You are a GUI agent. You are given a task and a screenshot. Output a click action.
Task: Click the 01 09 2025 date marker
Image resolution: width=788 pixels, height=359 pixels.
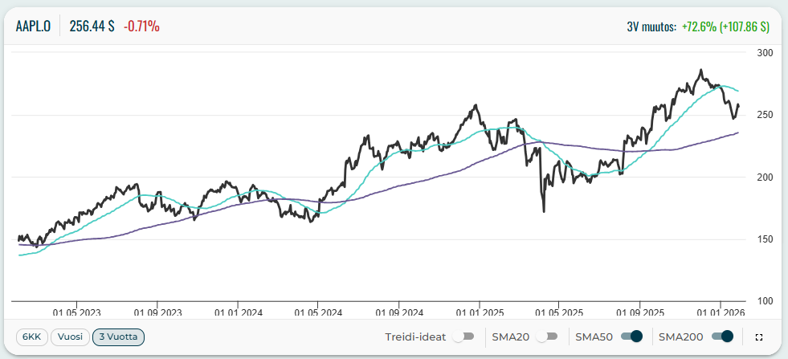[639, 312]
